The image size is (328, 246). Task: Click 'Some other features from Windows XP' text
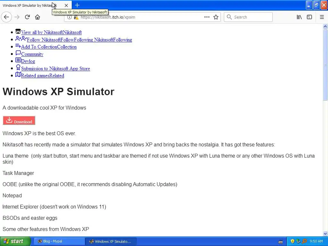pyautogui.click(x=46, y=229)
